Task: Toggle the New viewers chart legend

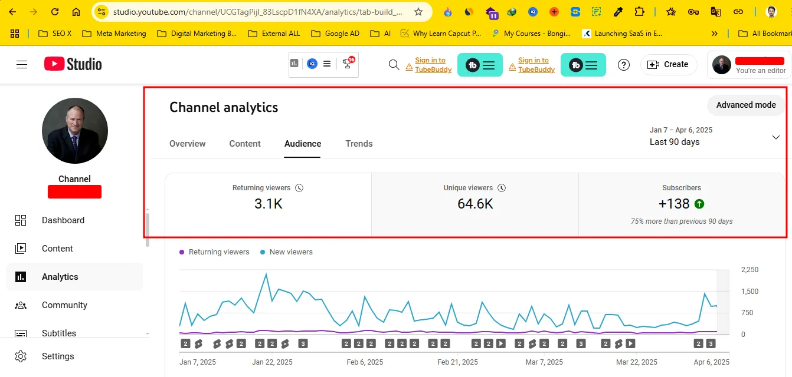Action: 286,252
